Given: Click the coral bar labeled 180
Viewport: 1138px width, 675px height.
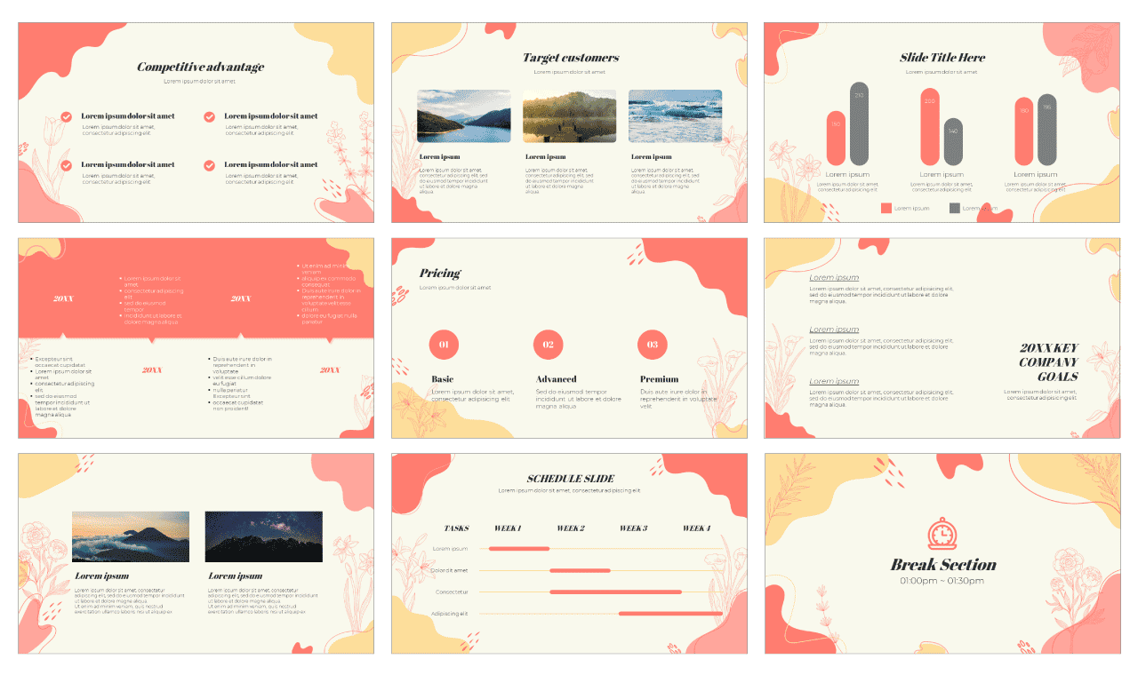Looking at the screenshot, I should click(x=1024, y=131).
